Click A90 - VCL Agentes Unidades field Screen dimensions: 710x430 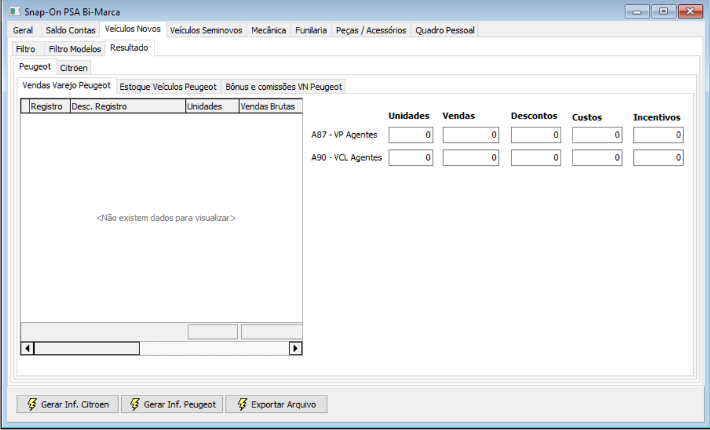click(411, 158)
